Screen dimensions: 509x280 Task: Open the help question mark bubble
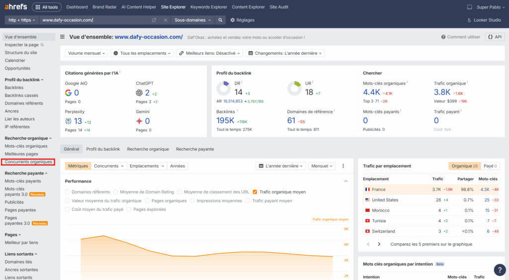(x=500, y=270)
